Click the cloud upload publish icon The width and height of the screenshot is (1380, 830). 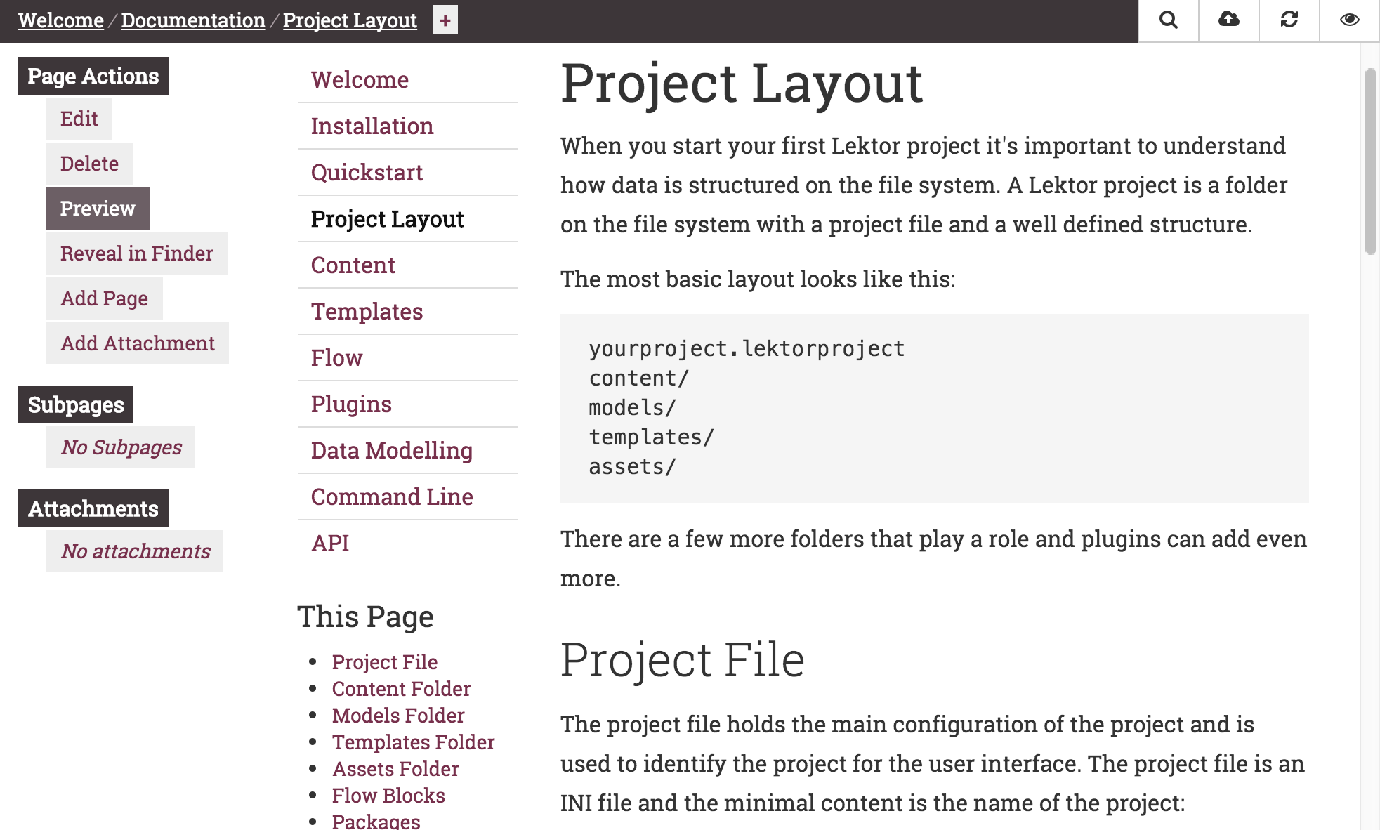1228,20
